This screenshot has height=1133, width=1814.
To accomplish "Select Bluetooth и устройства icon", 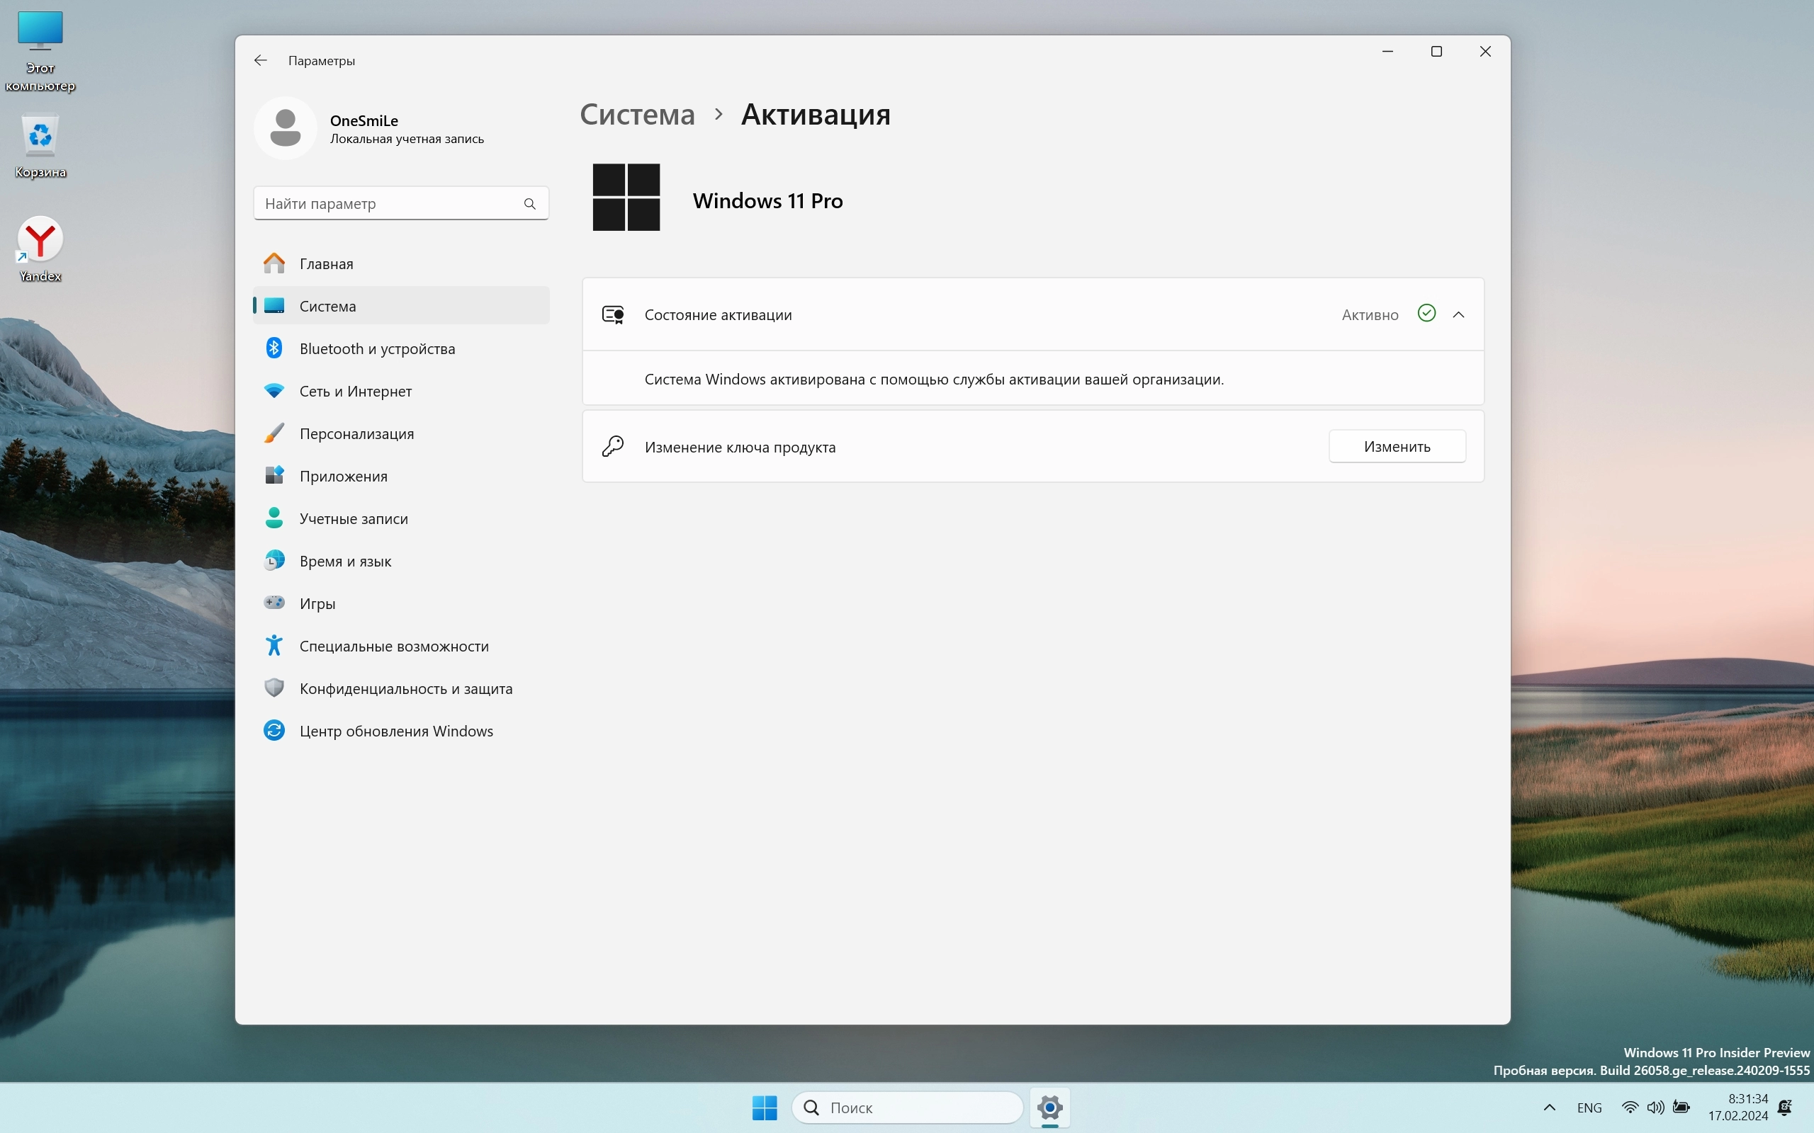I will 274,348.
